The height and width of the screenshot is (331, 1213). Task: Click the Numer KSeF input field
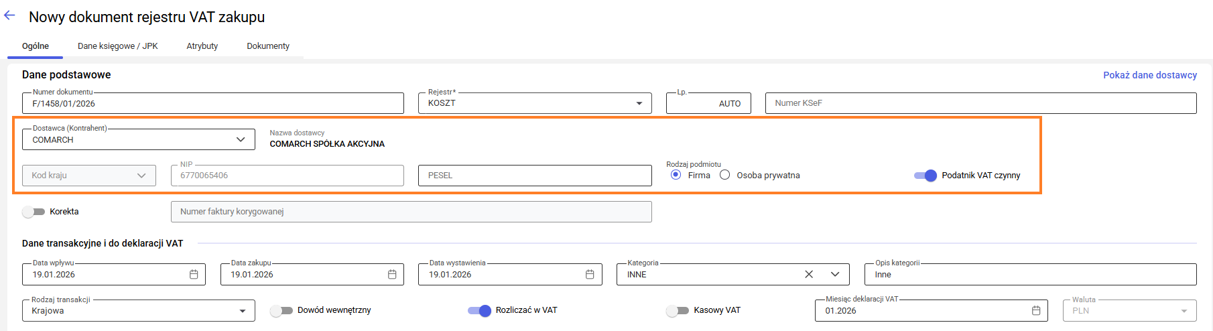point(980,103)
